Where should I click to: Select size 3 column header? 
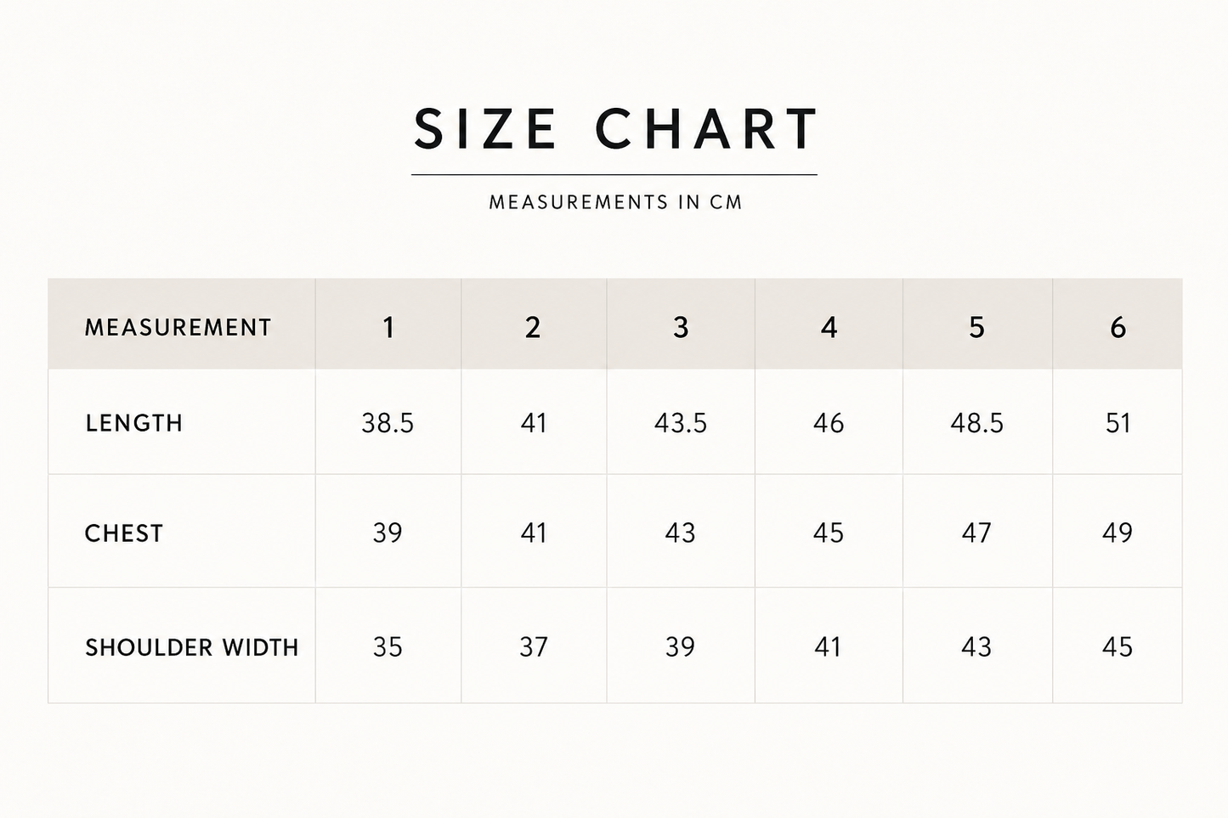point(681,327)
